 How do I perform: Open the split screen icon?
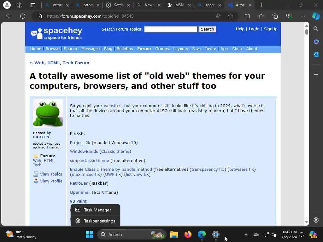coord(247,16)
